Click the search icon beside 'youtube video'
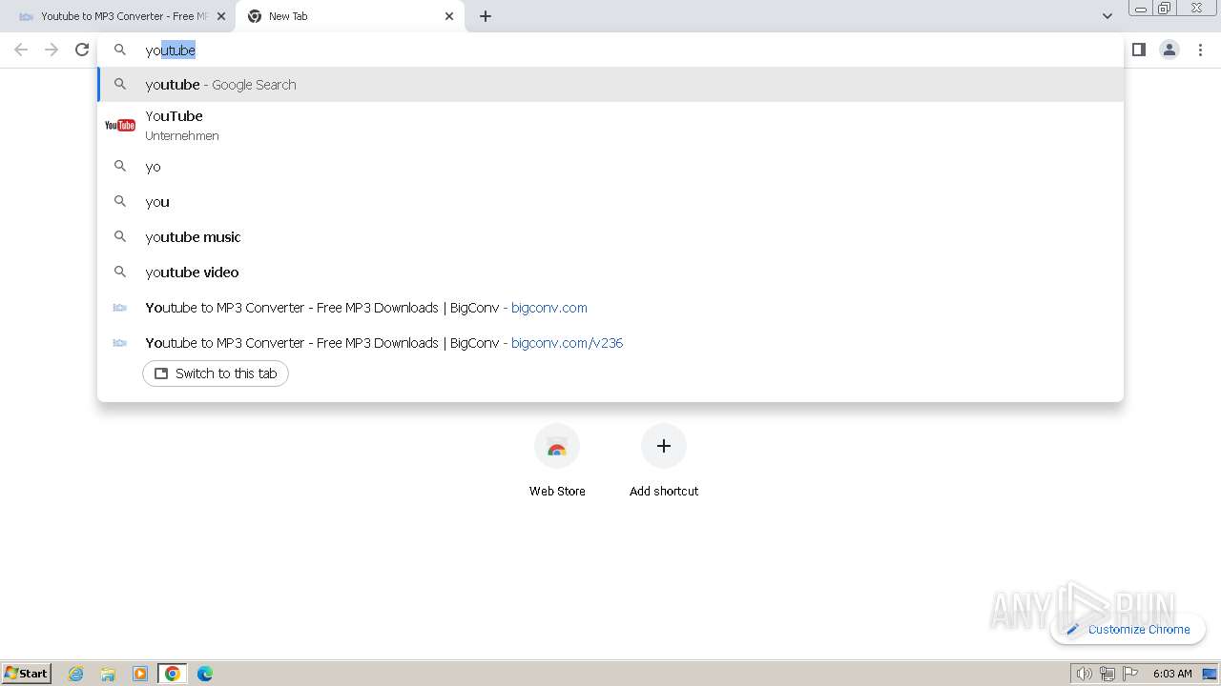The image size is (1221, 686). pos(120,272)
